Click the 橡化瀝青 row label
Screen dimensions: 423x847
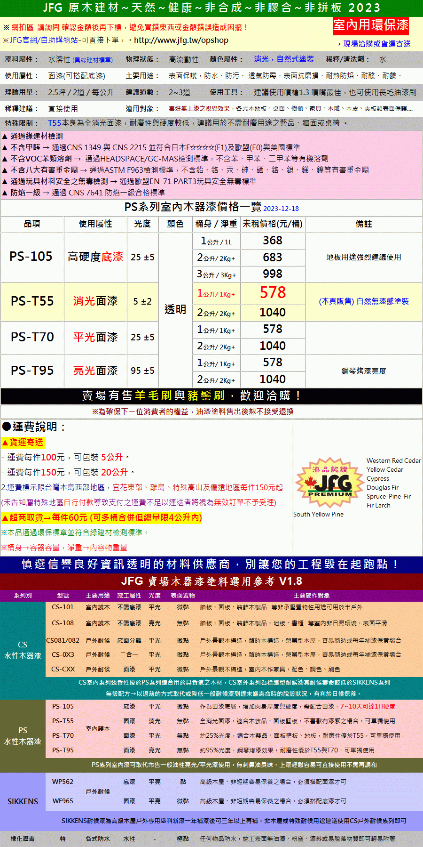click(23, 839)
